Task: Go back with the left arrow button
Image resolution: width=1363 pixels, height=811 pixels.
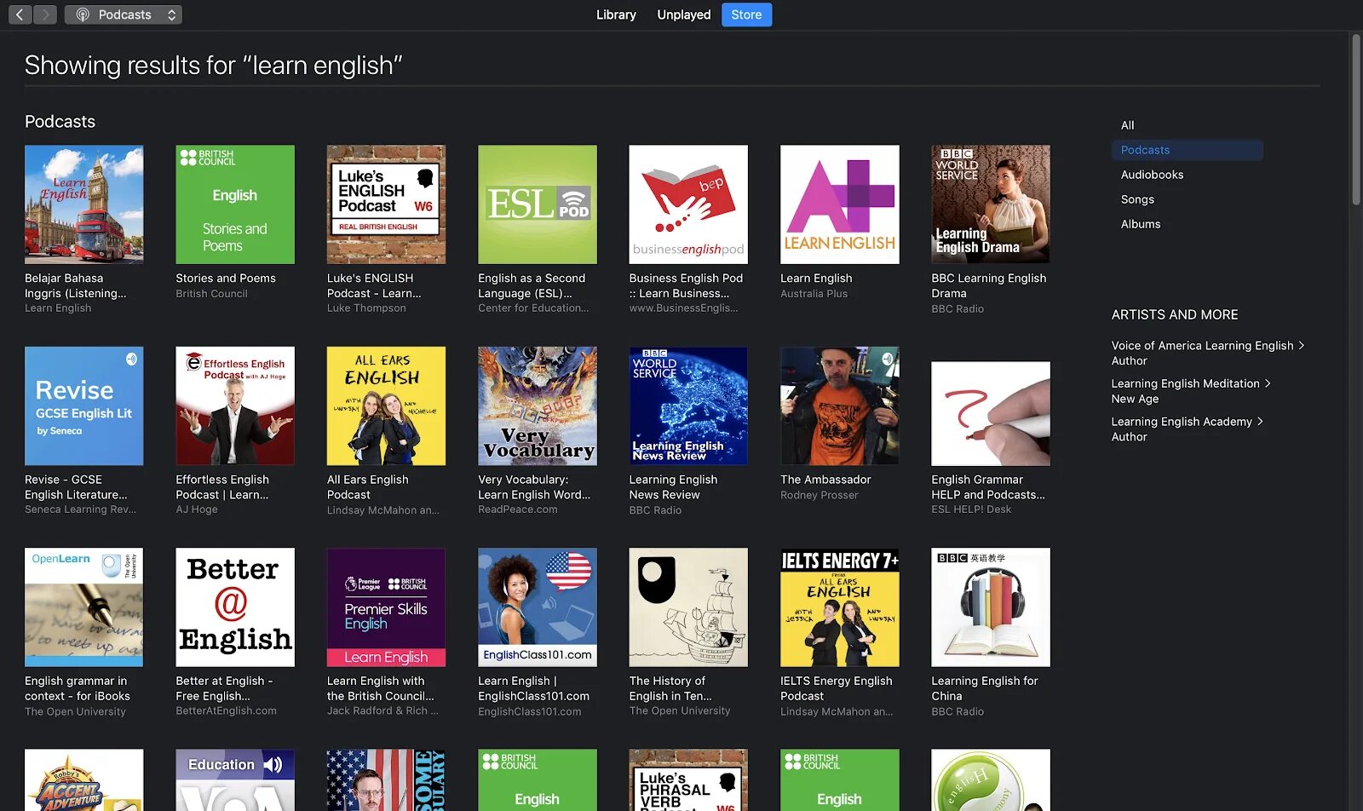Action: [19, 14]
